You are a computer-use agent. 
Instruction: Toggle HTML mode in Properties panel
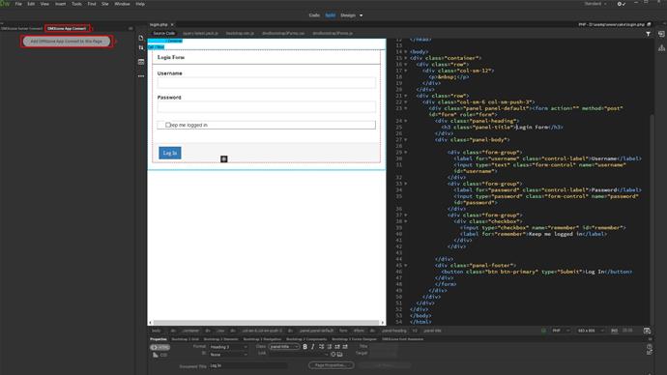pos(159,347)
